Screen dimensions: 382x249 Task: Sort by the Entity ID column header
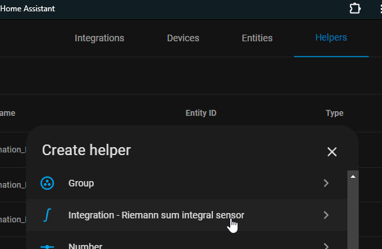click(x=201, y=113)
